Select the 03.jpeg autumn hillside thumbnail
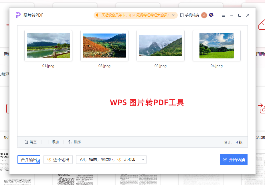 [x=104, y=46]
